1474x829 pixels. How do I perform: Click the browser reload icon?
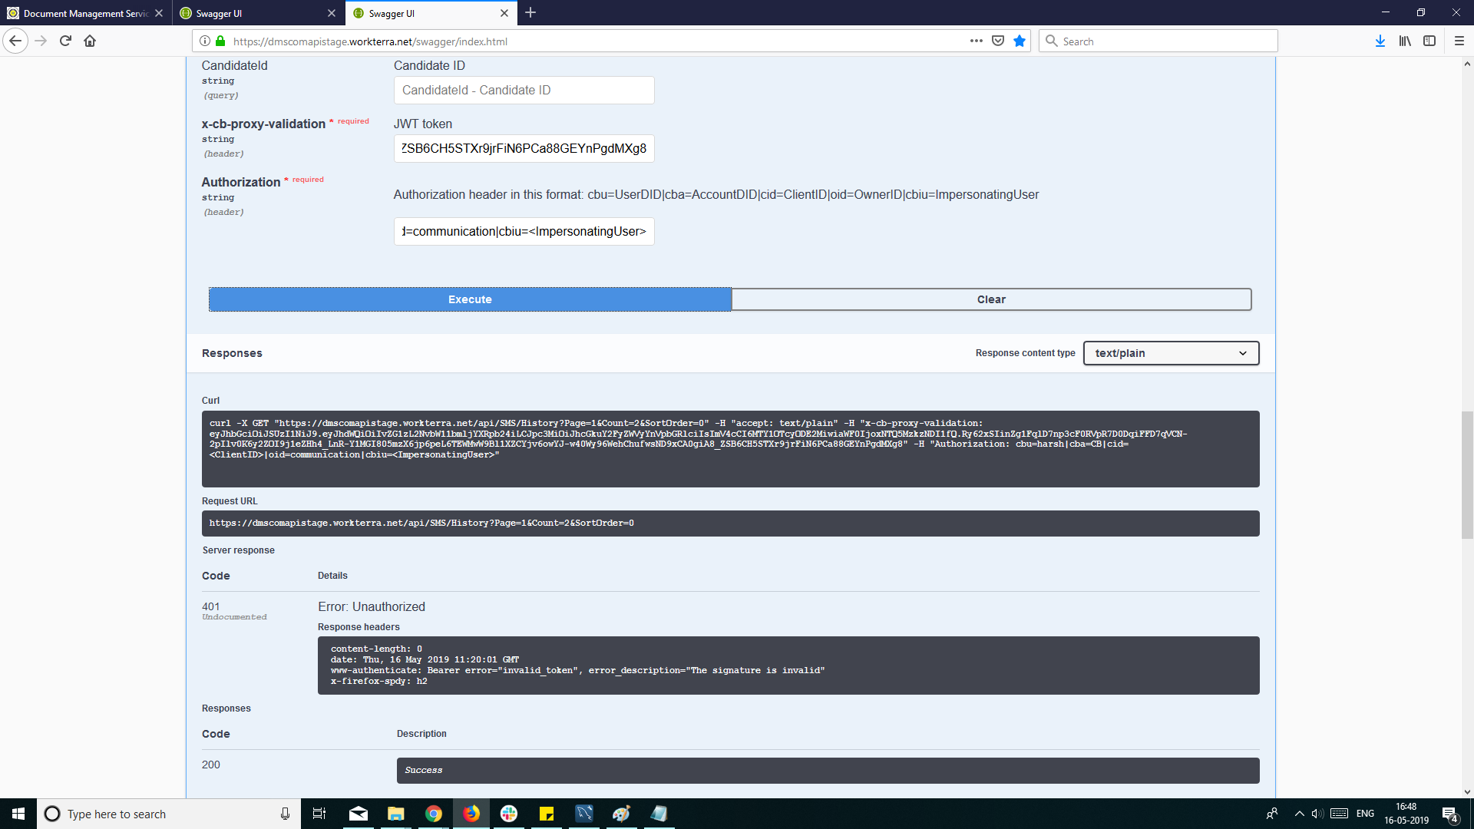[65, 41]
